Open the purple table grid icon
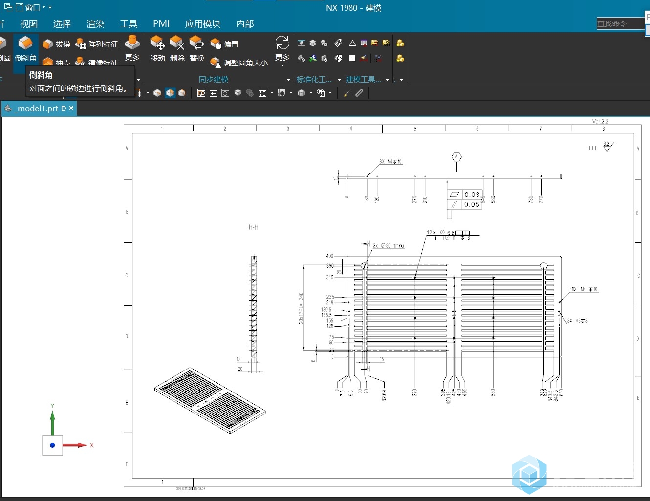 coord(364,43)
